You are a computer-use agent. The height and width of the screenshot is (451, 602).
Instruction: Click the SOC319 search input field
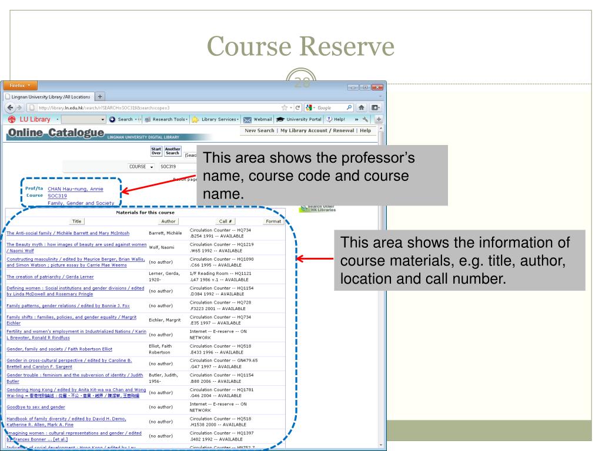click(x=179, y=167)
